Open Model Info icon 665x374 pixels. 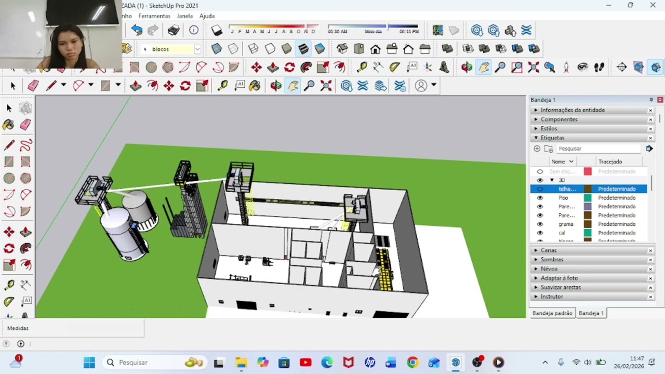[194, 30]
